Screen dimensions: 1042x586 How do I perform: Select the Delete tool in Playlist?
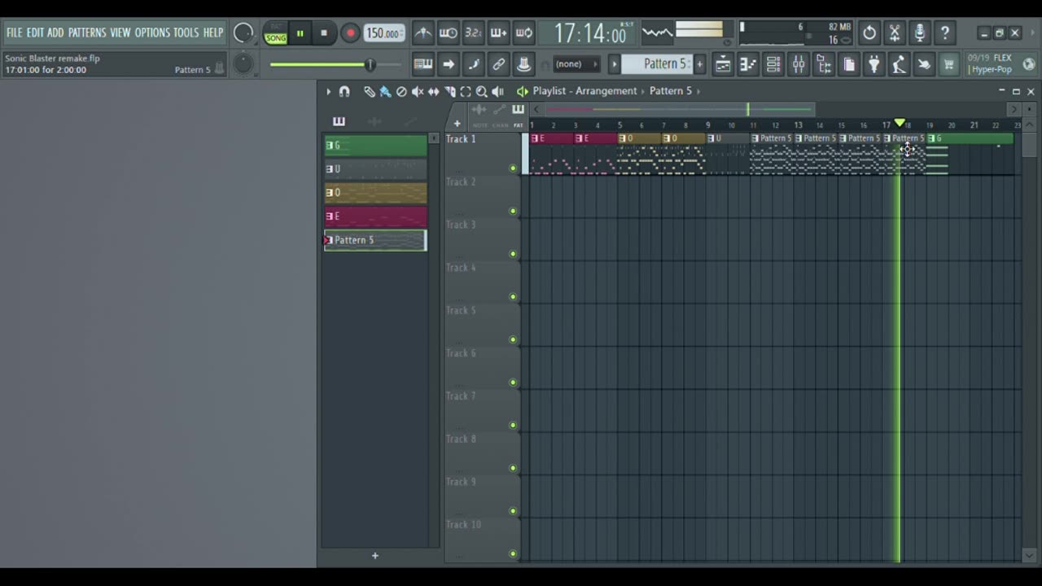point(401,92)
